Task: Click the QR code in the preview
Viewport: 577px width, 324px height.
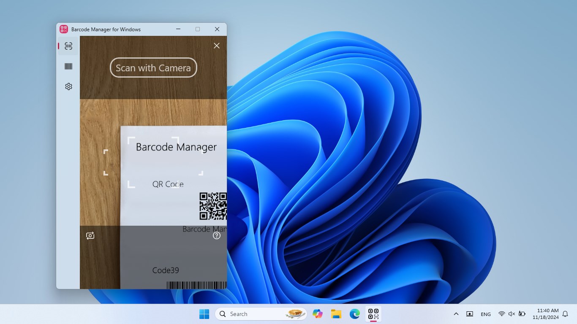Action: [213, 206]
